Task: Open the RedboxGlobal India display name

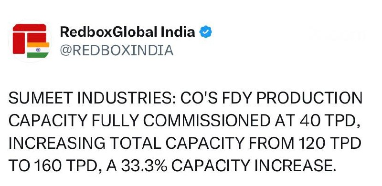Action: (127, 32)
